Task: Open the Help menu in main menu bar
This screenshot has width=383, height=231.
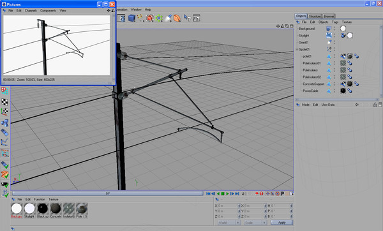Action: click(x=148, y=10)
